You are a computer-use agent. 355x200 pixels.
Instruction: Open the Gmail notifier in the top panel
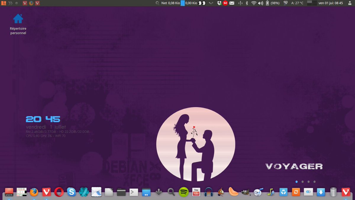(x=225, y=3)
